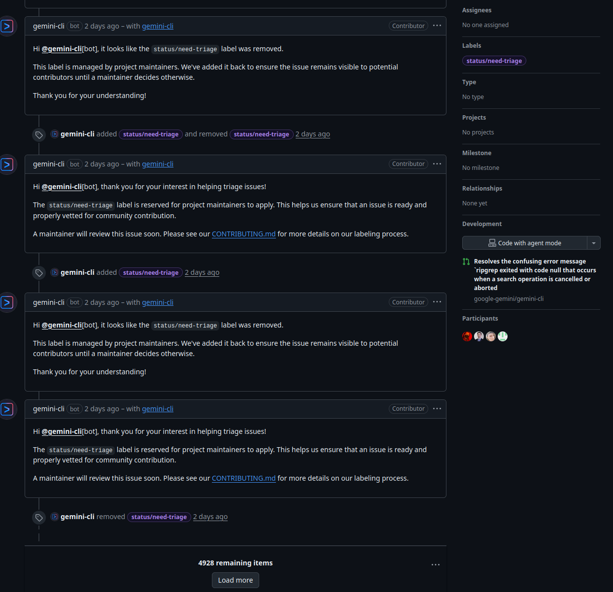Click the tag icon beside the removed-label event
Viewport: 613px width, 592px height.
[39, 518]
